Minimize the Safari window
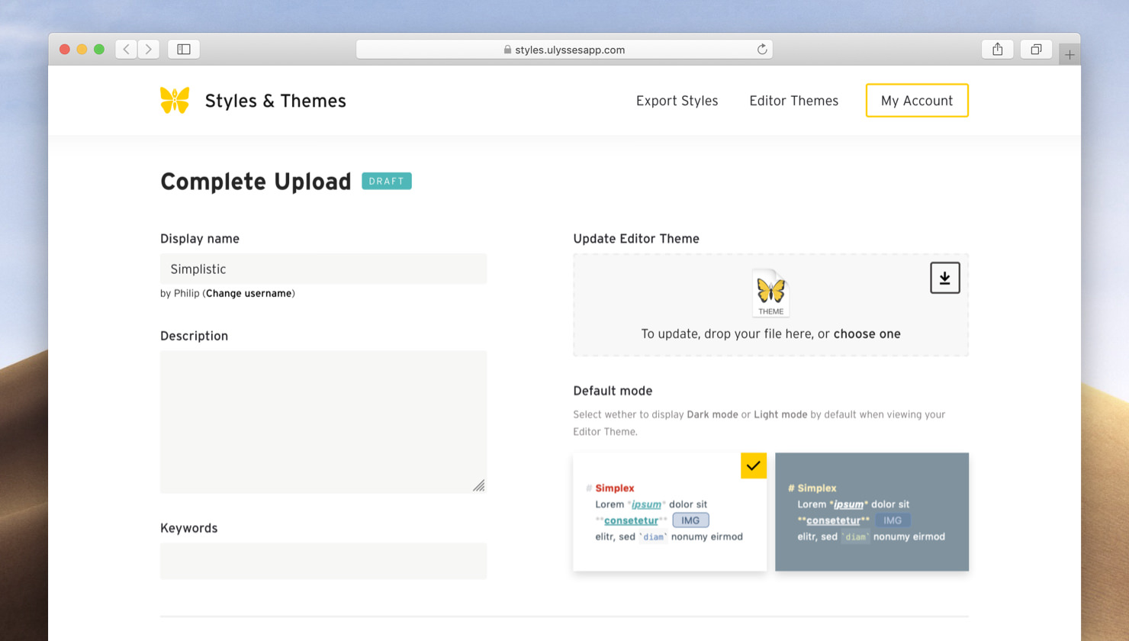 pos(82,50)
